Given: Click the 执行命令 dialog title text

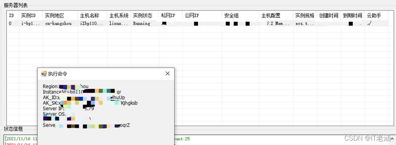Looking at the screenshot, I should coord(58,74).
